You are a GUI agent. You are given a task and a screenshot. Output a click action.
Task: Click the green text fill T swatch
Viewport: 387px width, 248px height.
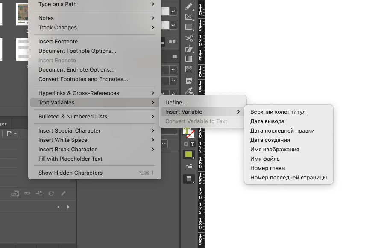pyautogui.click(x=187, y=131)
